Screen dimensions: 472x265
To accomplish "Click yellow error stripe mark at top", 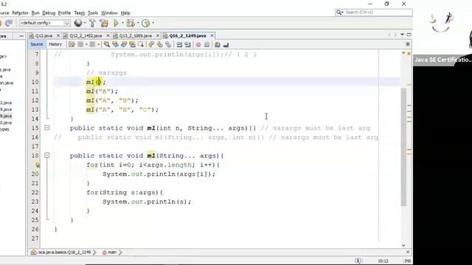I will [409, 54].
